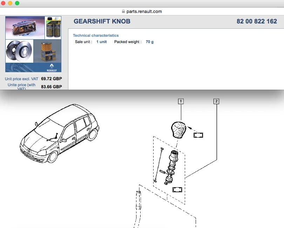Click the lock icon in address bar
This screenshot has width=284, height=228.
click(x=123, y=12)
